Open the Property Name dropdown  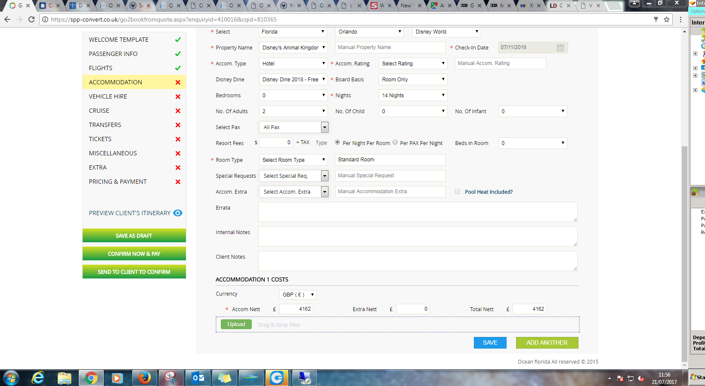click(293, 48)
